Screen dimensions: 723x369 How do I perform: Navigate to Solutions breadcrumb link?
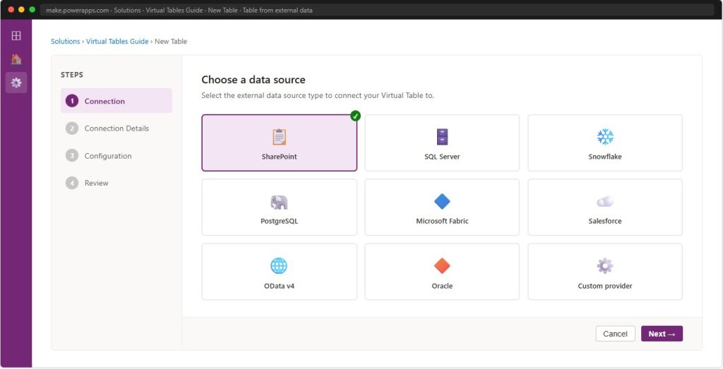click(x=65, y=42)
